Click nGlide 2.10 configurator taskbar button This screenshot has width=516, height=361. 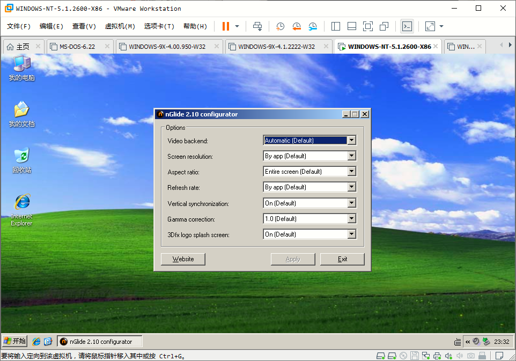[x=100, y=342]
